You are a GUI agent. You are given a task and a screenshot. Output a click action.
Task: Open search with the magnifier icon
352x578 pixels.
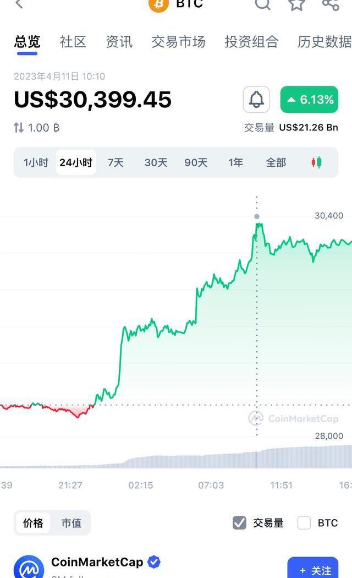(x=263, y=4)
